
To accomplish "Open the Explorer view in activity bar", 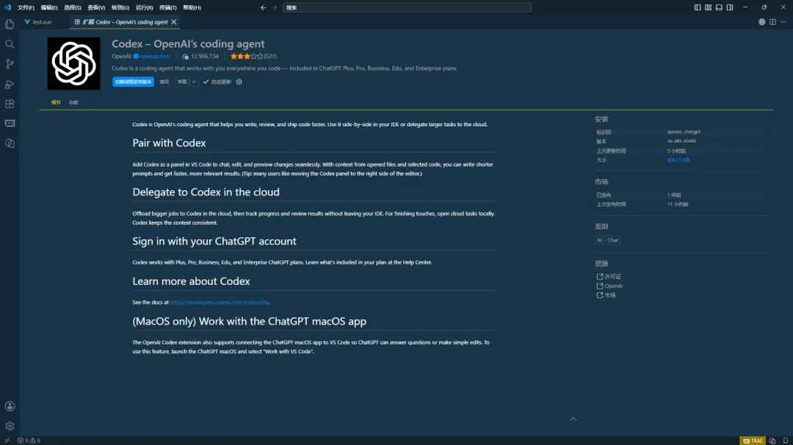I will [x=10, y=24].
